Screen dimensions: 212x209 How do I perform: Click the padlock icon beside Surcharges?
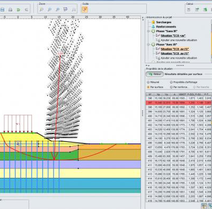[153, 22]
